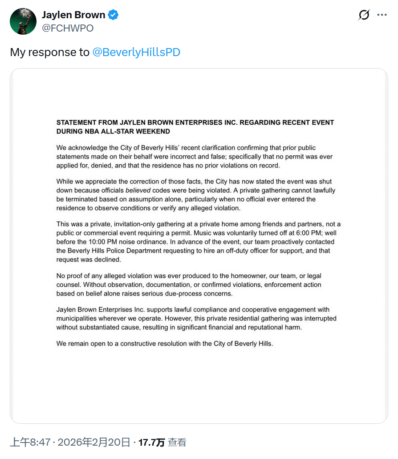
Task: Click the "We remain open" closing line
Action: pyautogui.click(x=164, y=343)
